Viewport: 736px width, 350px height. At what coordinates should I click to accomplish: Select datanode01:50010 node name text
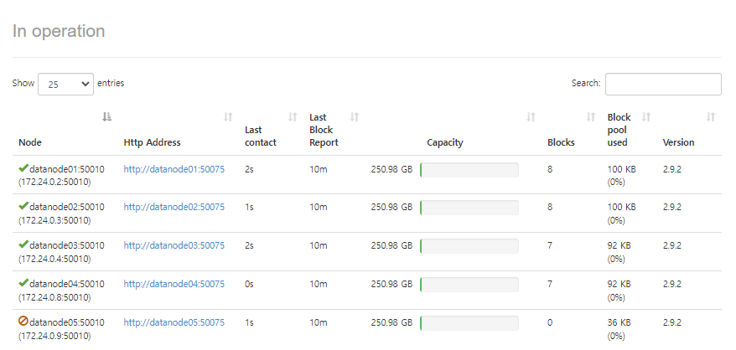click(x=67, y=169)
